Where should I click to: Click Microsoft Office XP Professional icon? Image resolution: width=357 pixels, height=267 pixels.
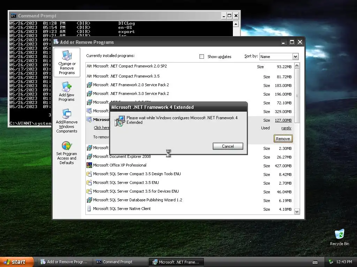[89, 165]
